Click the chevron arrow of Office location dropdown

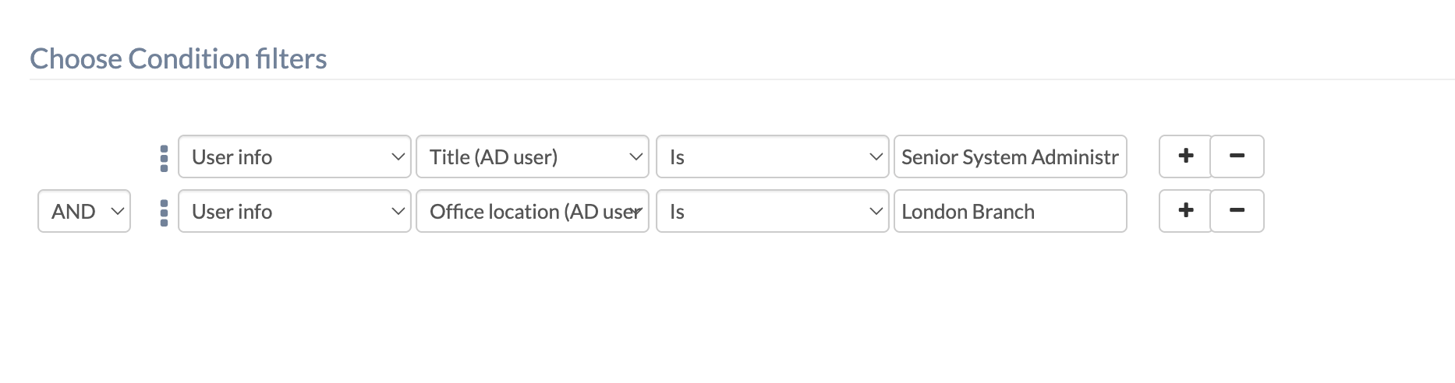637,212
